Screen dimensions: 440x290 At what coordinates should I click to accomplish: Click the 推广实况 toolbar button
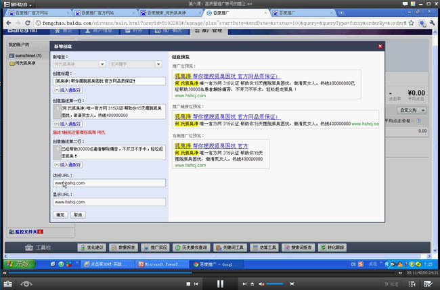(155, 247)
